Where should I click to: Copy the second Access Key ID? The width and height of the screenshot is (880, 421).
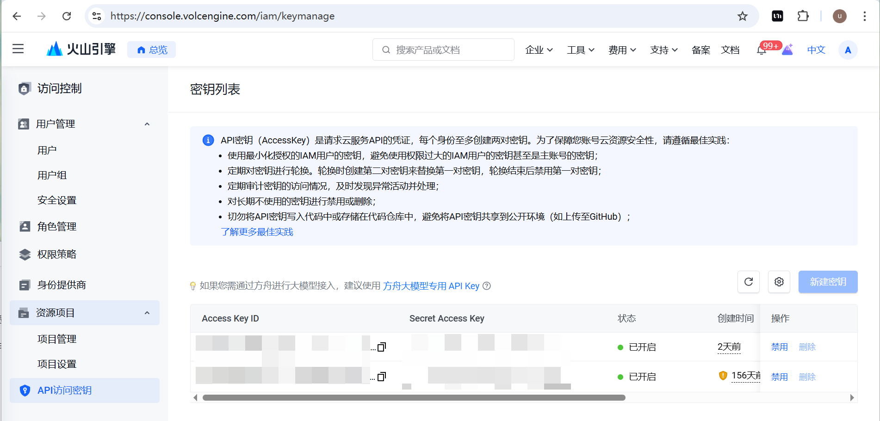tap(382, 377)
